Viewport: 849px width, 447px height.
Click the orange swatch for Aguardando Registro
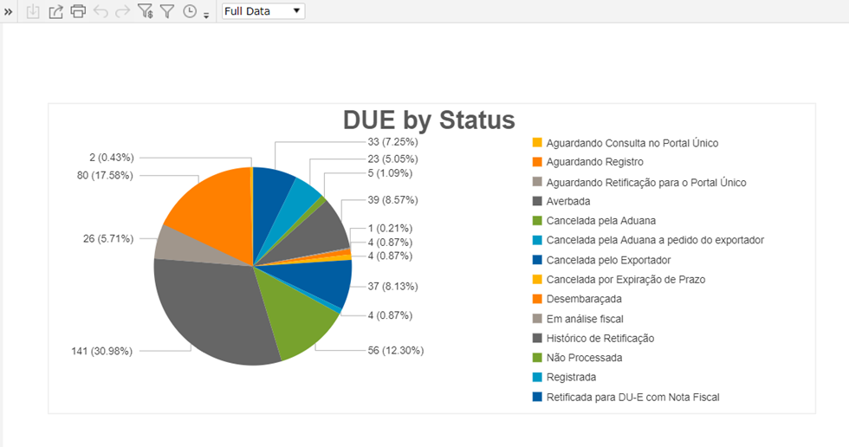point(537,162)
